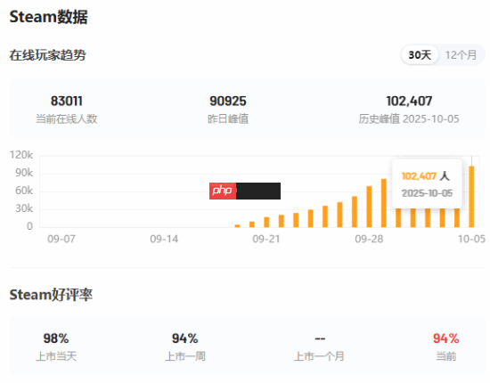This screenshot has height=383, width=490.
Task: Click the all-time peak value 102,407
Action: (409, 101)
